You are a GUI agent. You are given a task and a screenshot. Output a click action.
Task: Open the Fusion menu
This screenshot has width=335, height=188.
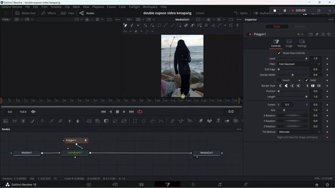coord(111,7)
